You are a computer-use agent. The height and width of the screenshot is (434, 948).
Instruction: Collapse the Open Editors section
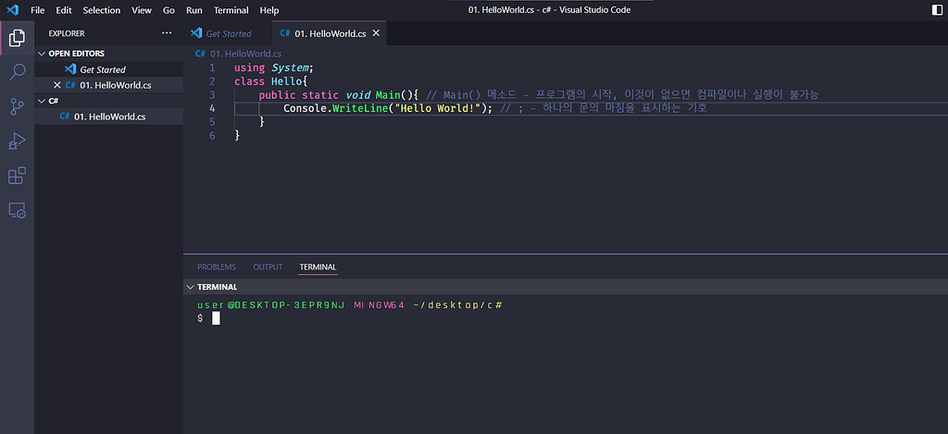click(x=42, y=54)
